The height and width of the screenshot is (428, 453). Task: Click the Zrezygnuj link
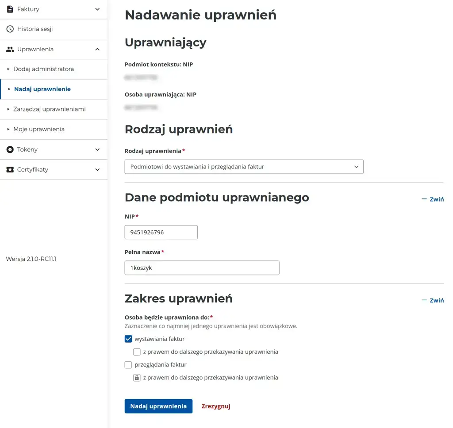point(216,406)
